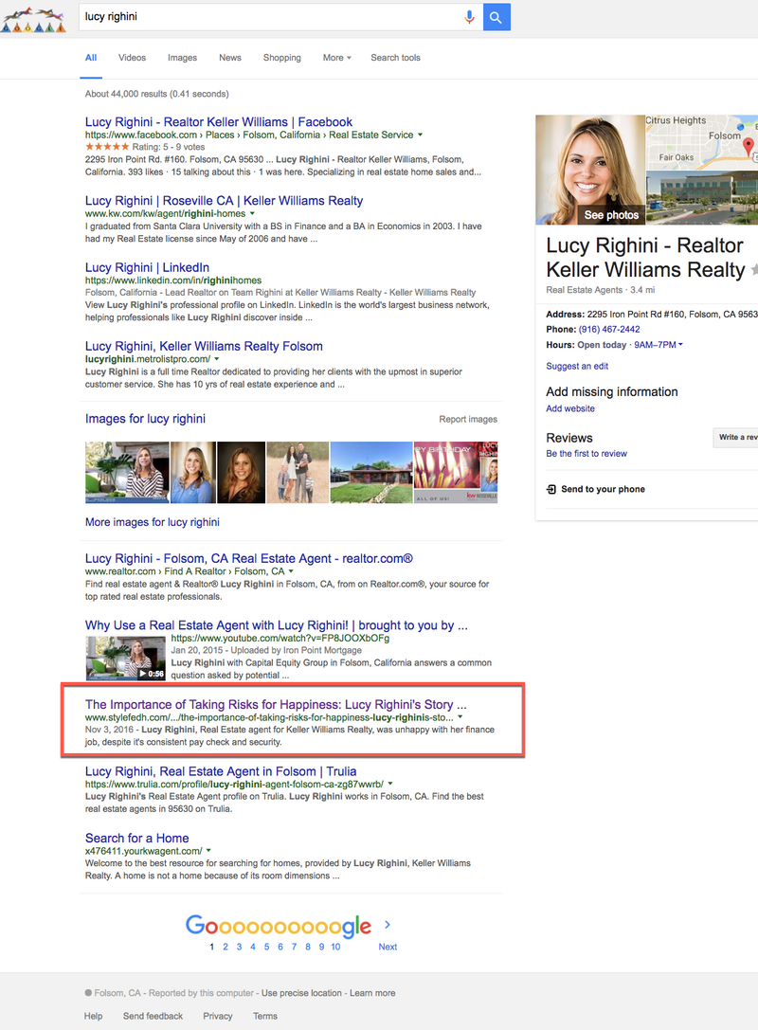Screen dimensions: 758x1030
Task: Expand dropdown arrow beside trulia.com URL
Action: 390,784
